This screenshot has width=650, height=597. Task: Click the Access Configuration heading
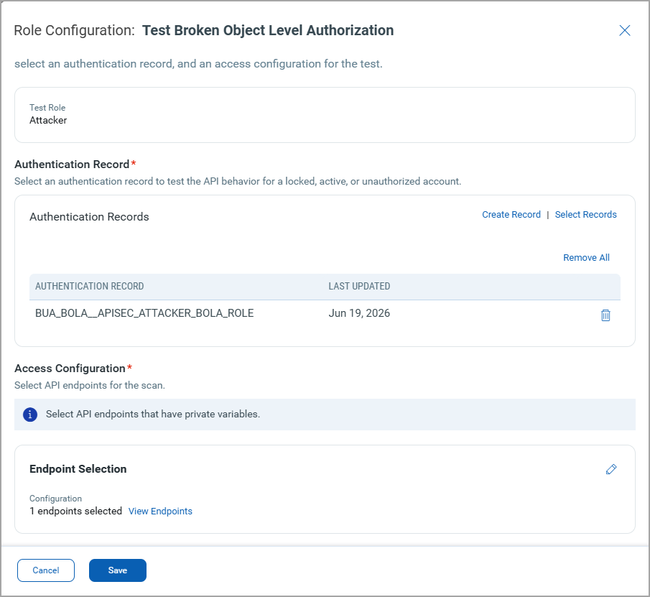coord(70,369)
